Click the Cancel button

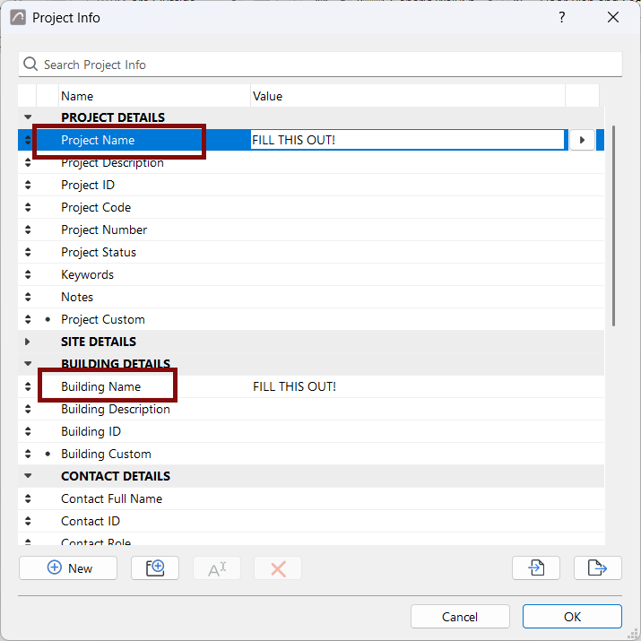pyautogui.click(x=460, y=617)
